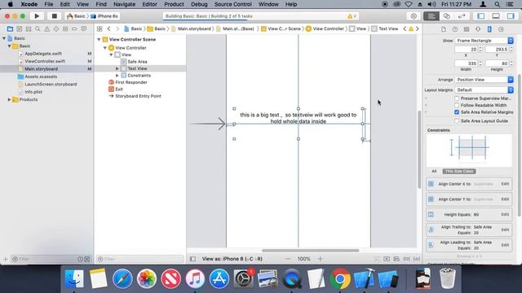Edit the Align Center Y constraint
This screenshot has width=522, height=293.
tap(505, 199)
